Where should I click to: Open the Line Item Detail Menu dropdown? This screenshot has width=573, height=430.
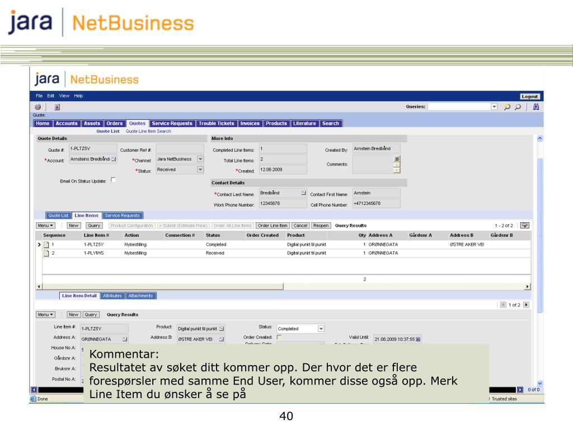46,315
